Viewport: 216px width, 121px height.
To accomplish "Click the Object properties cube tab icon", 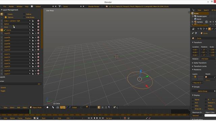I will click(x=210, y=29).
